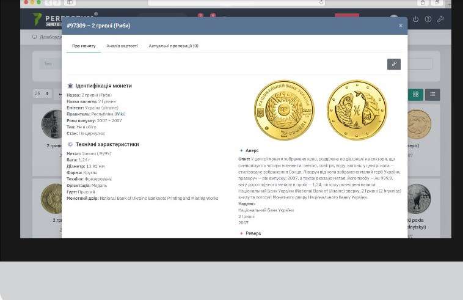Open the help question-mark icon in the header
Screen dimensions: 463x300
(x=428, y=19)
